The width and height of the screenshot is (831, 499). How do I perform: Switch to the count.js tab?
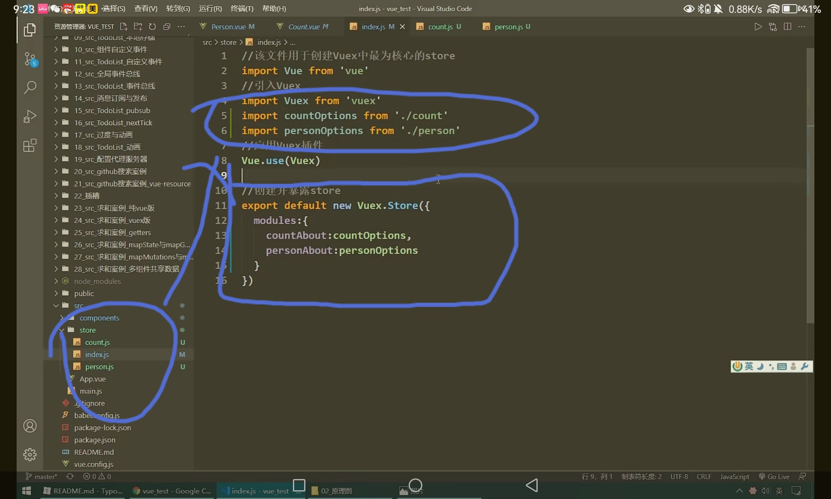[440, 27]
